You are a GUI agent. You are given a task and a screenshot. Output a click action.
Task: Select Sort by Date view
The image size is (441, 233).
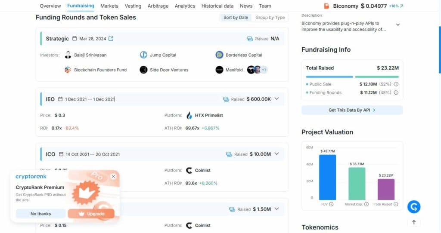(x=236, y=17)
